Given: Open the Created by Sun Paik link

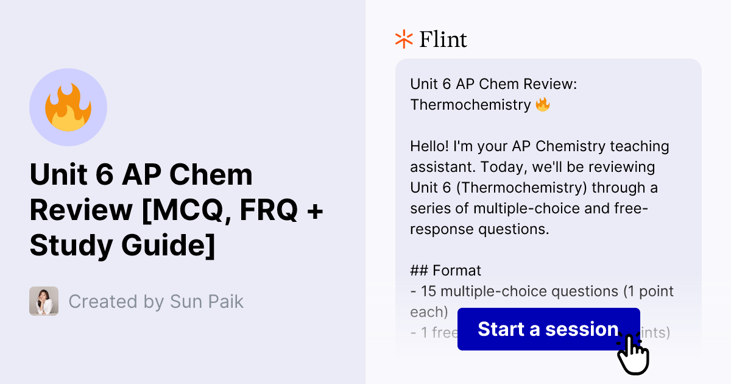Looking at the screenshot, I should pos(156,301).
